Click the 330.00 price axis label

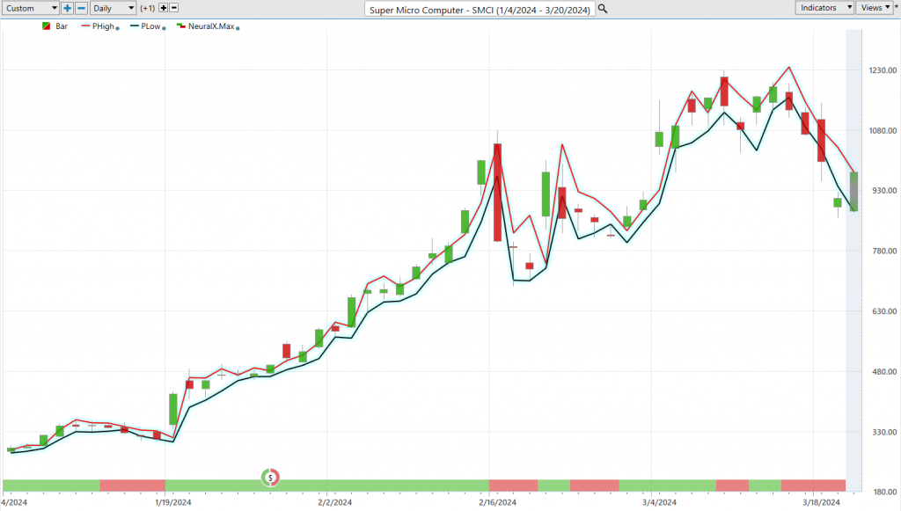pos(884,432)
